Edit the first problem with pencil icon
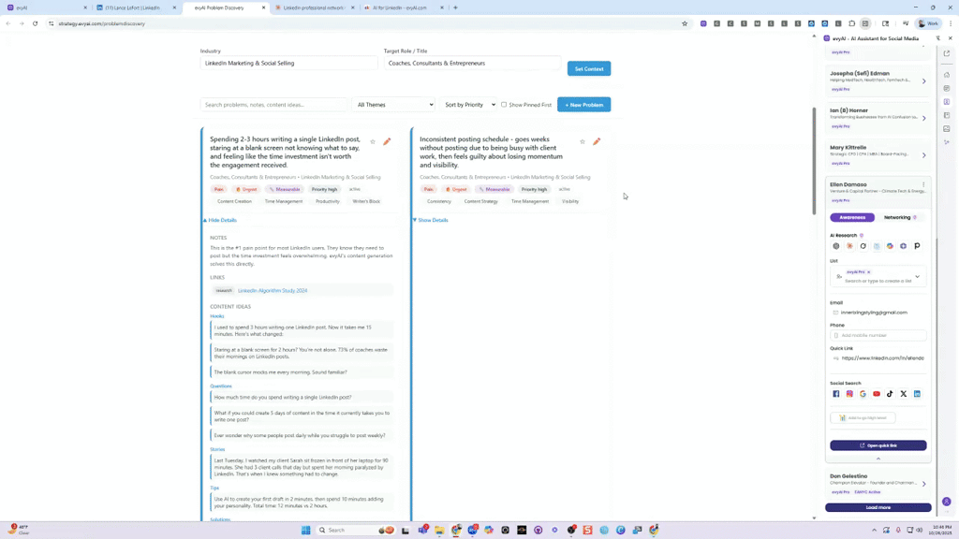The height and width of the screenshot is (539, 959). (x=387, y=142)
